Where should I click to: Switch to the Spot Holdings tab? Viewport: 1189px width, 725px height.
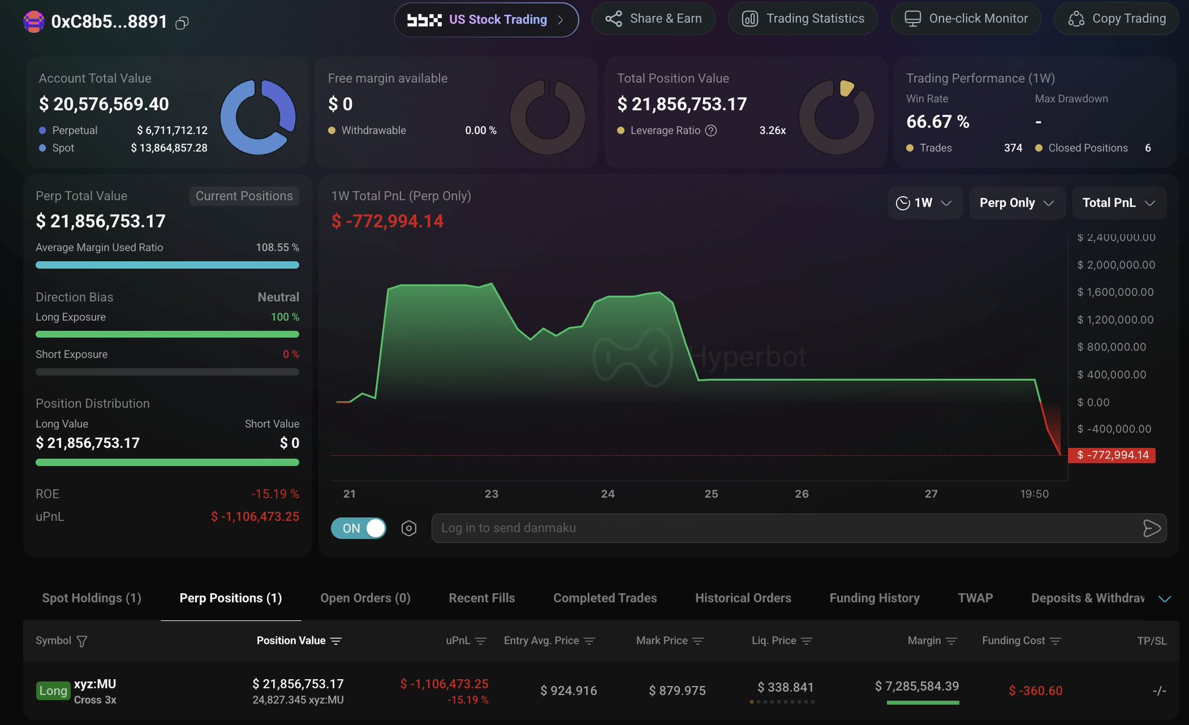[x=92, y=598]
